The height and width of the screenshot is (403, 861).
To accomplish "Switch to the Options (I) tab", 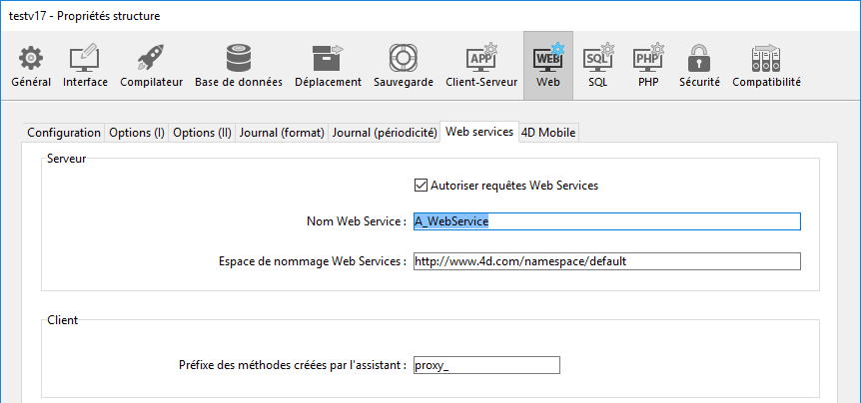I will click(x=137, y=133).
